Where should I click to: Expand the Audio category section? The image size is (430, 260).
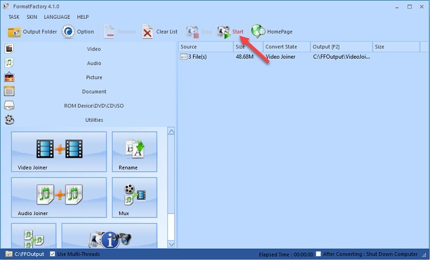tap(93, 63)
